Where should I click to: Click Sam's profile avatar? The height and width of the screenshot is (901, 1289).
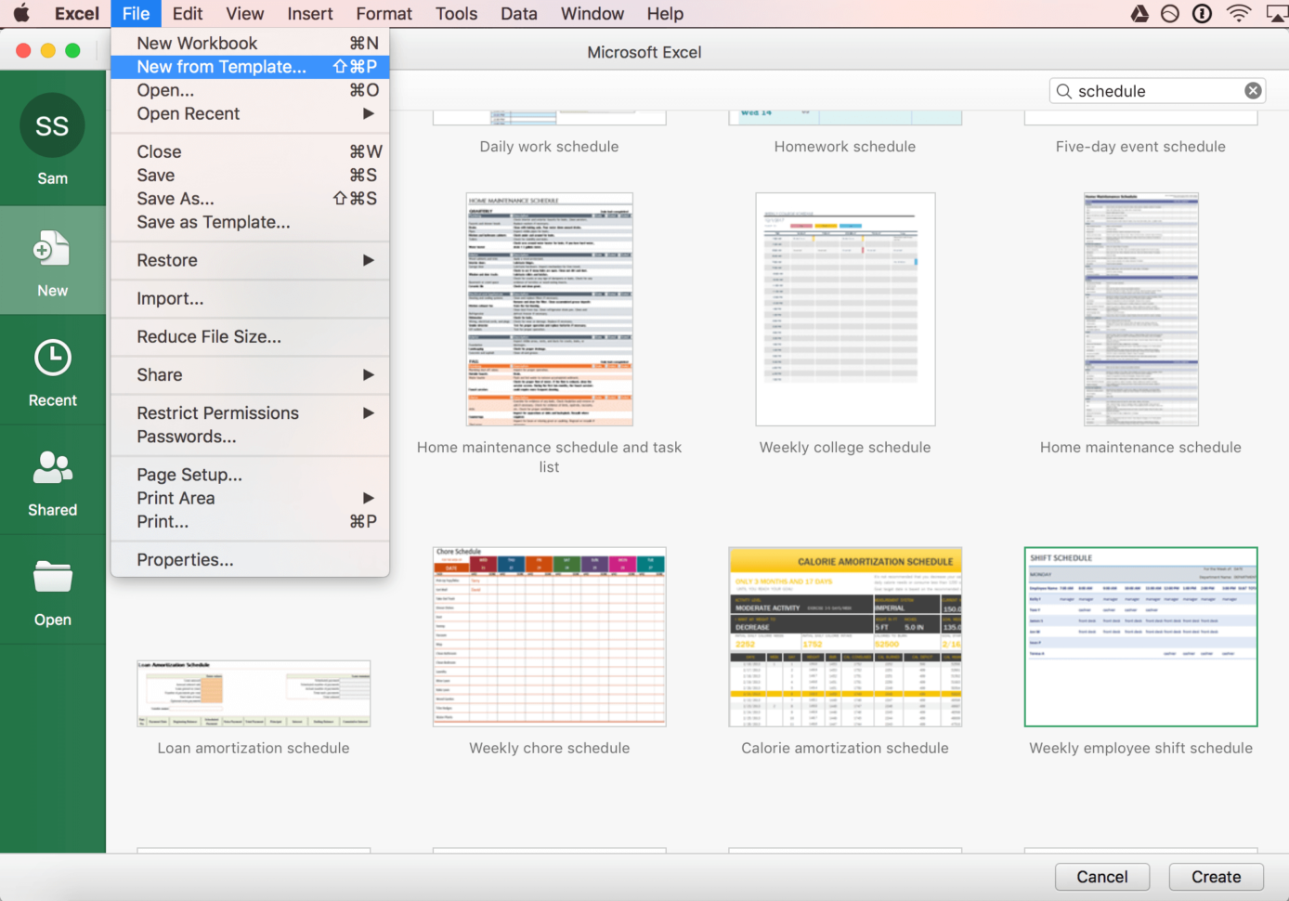52,125
